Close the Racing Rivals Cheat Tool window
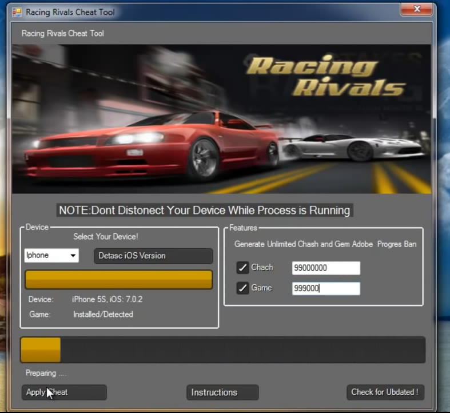 [x=416, y=9]
